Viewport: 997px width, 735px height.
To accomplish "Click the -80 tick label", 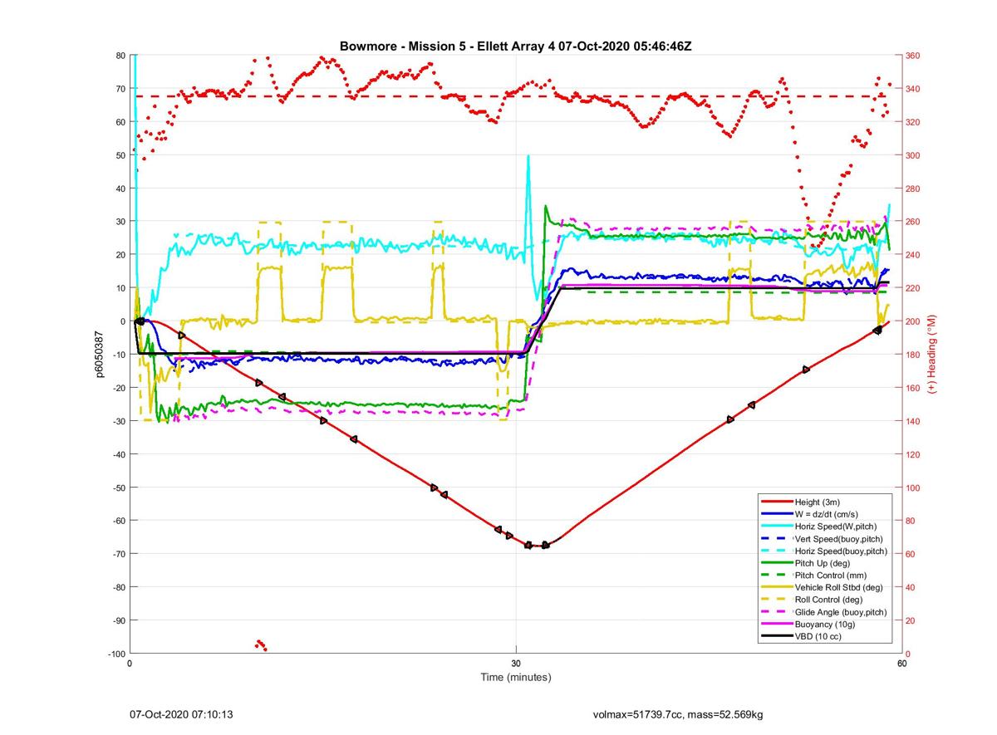I will tap(118, 587).
